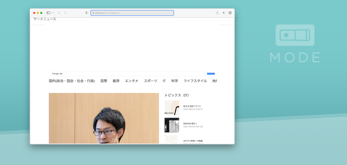Open a new tab with plus icon
Viewport: 347px width, 165px height.
point(224,13)
